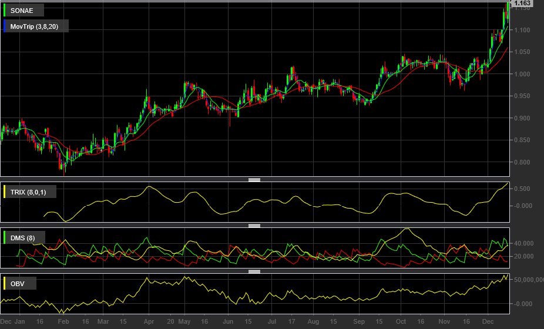The image size is (544, 329).
Task: Click the blue MovTrip color swatch
Action: pos(5,26)
